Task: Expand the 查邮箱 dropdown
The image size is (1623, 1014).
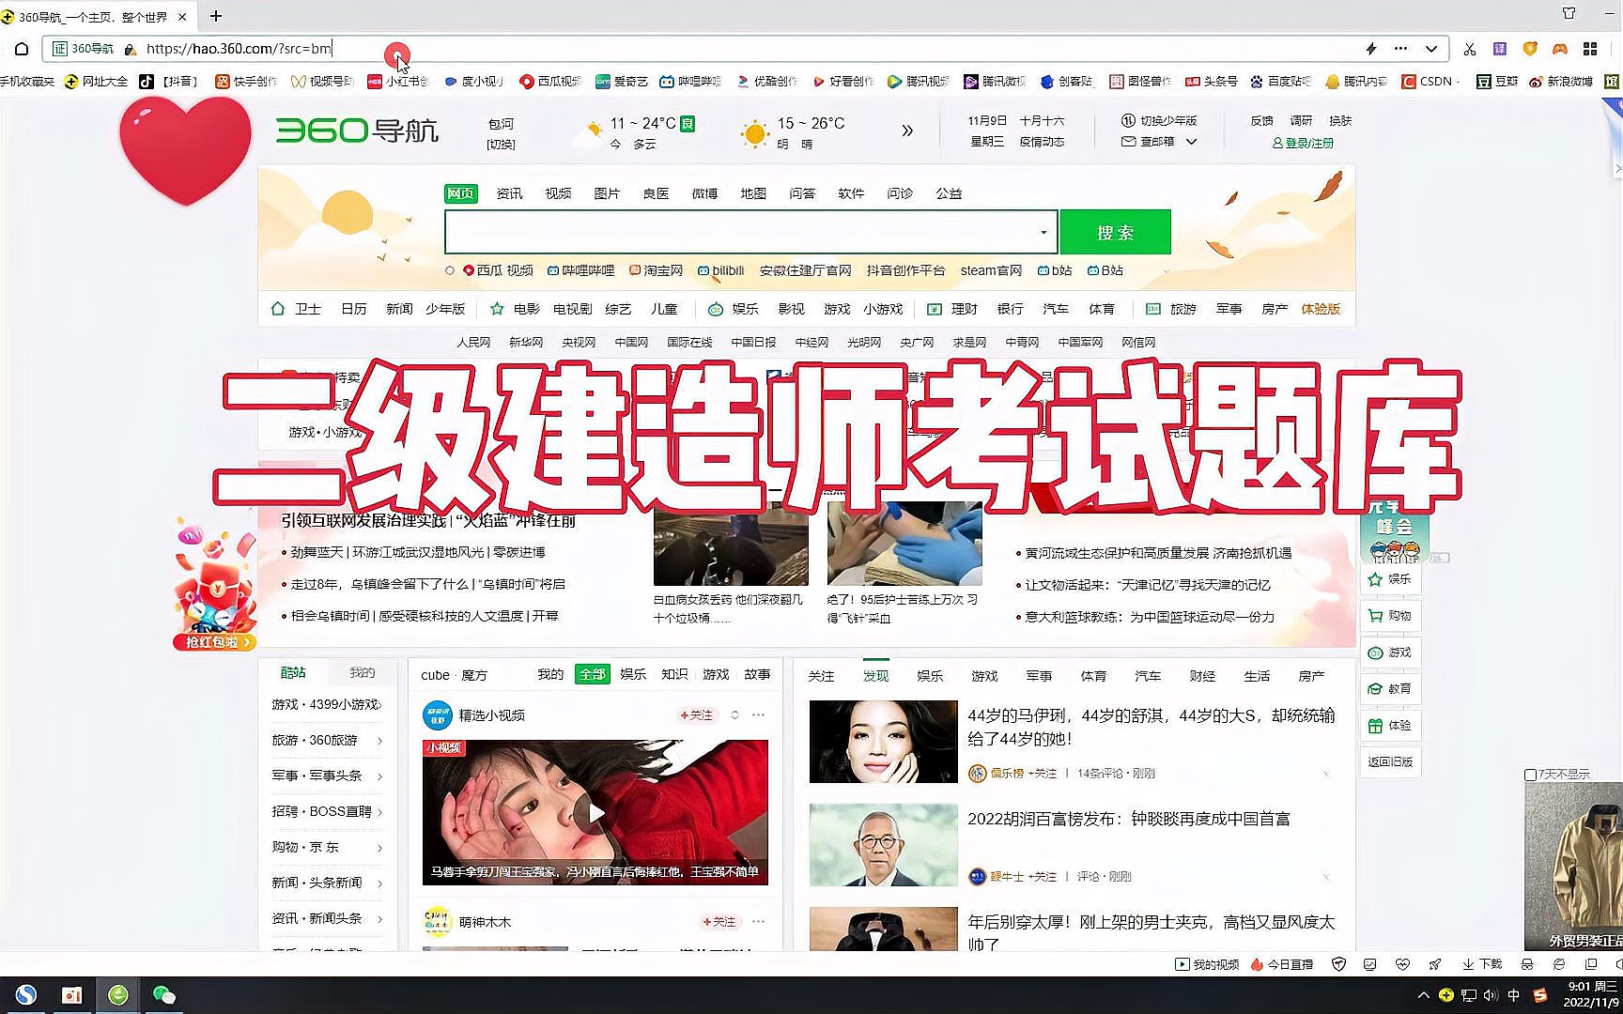Action: tap(1192, 141)
